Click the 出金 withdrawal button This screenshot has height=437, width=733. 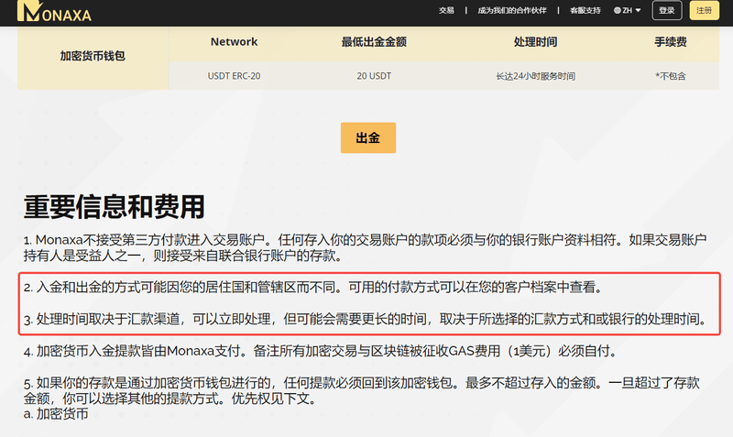[x=368, y=137]
